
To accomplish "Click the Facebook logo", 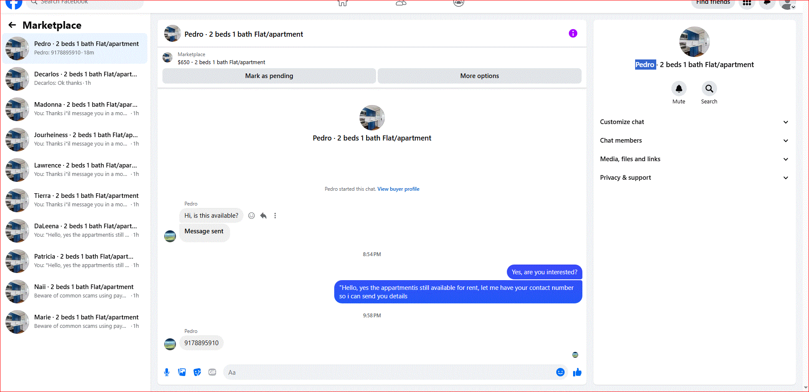I will click(x=14, y=3).
